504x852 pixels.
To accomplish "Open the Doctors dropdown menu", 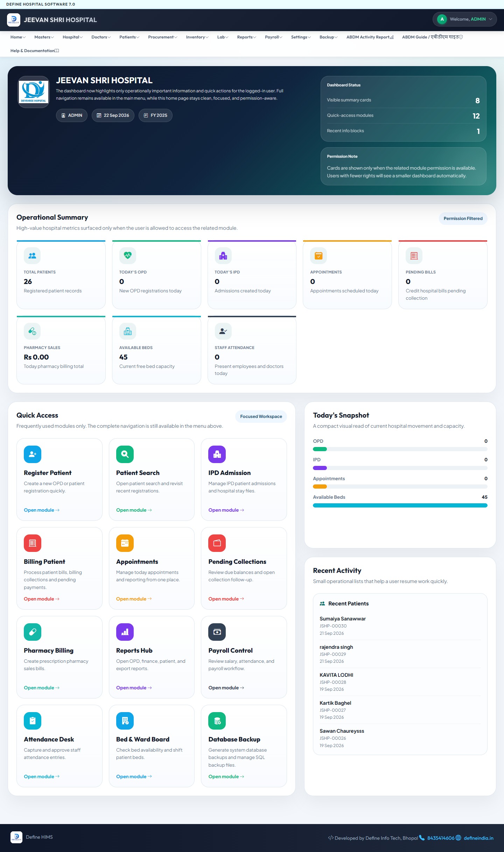I will pyautogui.click(x=101, y=37).
